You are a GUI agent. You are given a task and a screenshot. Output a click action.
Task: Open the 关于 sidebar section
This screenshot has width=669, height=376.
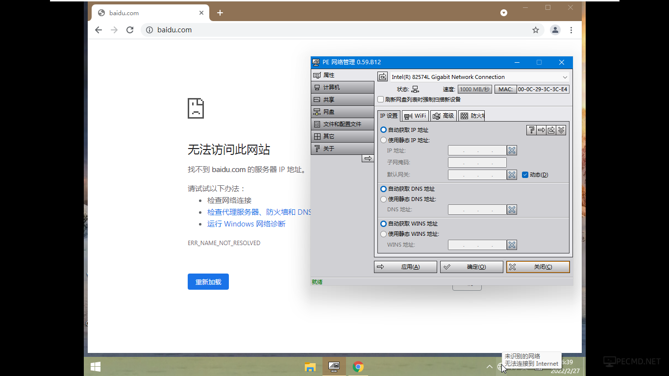[x=343, y=149]
